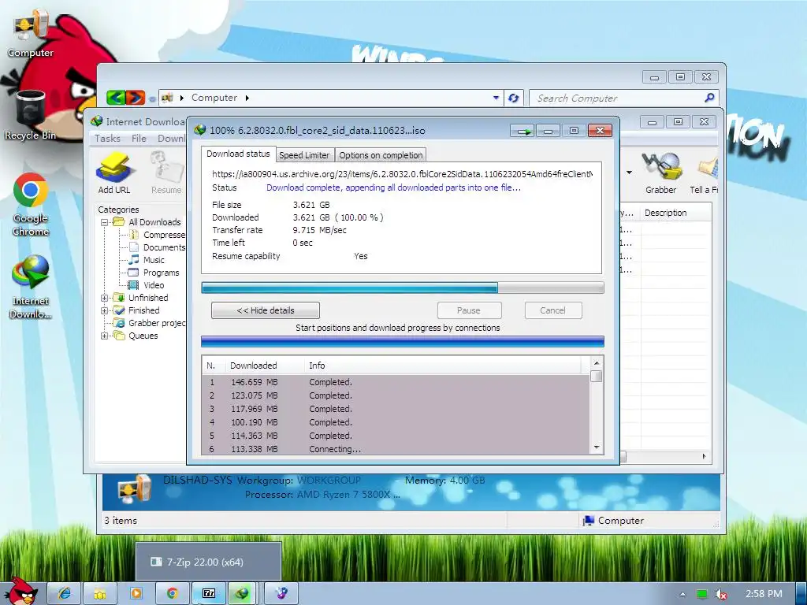Click the refresh icon beside Explorer address bar
This screenshot has height=605, width=807.
pos(513,98)
